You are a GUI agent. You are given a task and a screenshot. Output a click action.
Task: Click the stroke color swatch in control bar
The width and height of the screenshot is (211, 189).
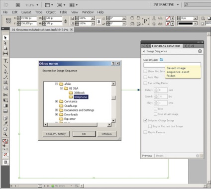pyautogui.click(x=168, y=23)
